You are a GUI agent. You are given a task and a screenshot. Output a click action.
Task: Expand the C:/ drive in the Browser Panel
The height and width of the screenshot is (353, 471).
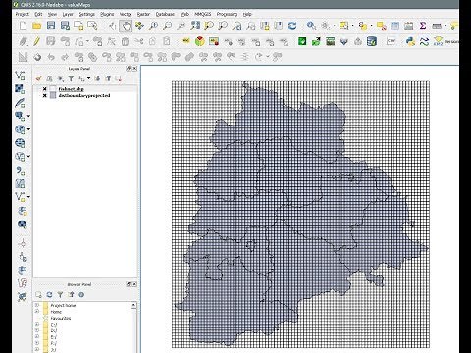point(37,325)
